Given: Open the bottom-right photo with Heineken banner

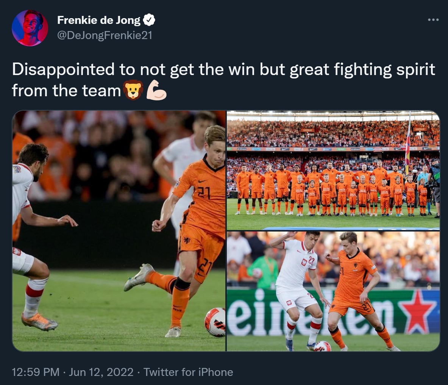Looking at the screenshot, I should click(333, 291).
